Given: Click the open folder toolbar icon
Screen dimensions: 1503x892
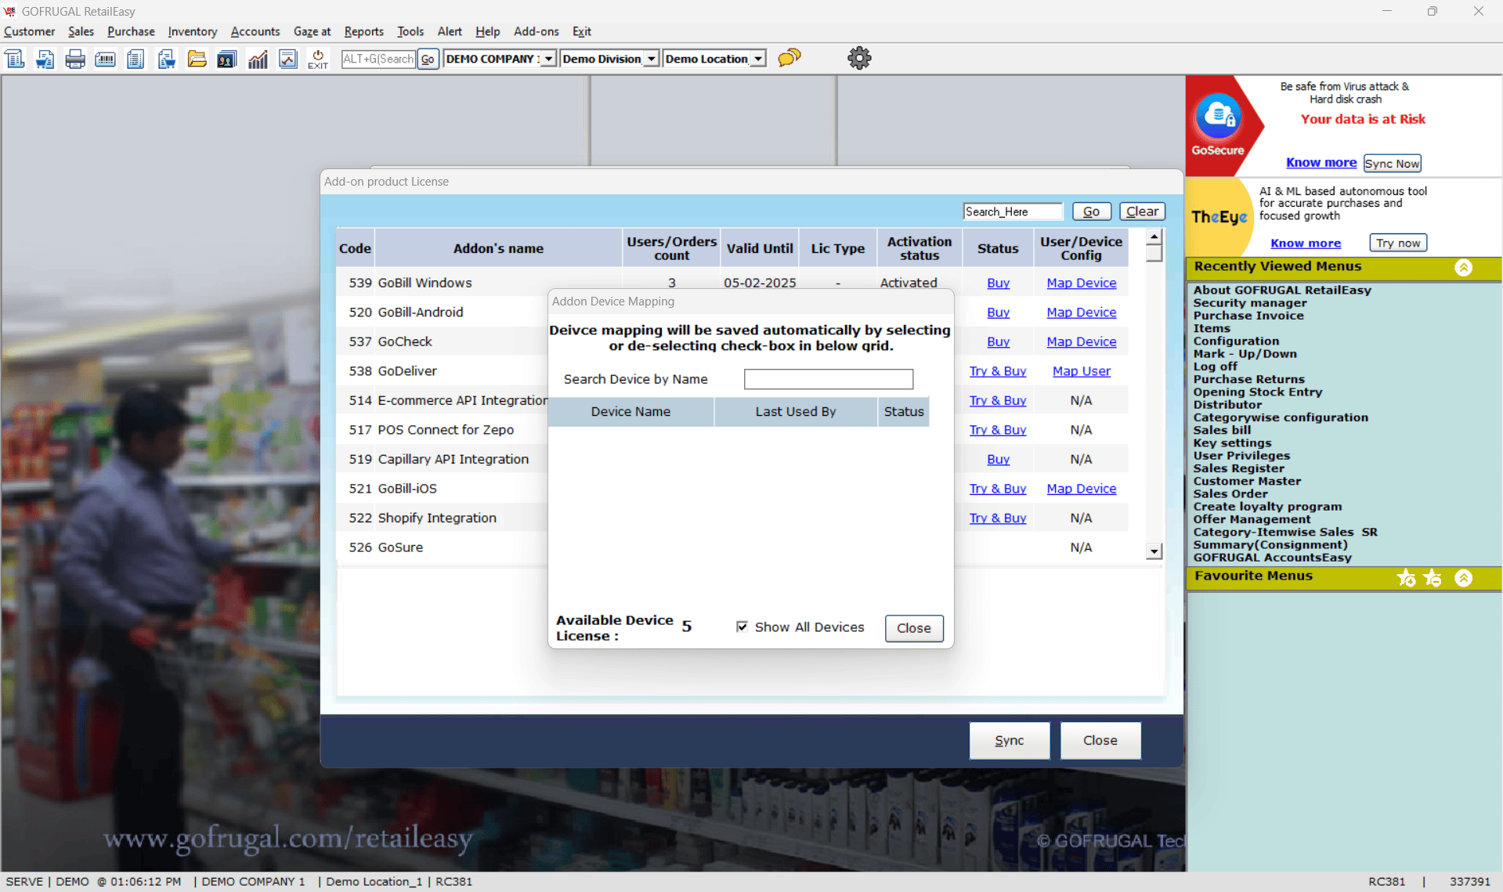Looking at the screenshot, I should (x=197, y=59).
